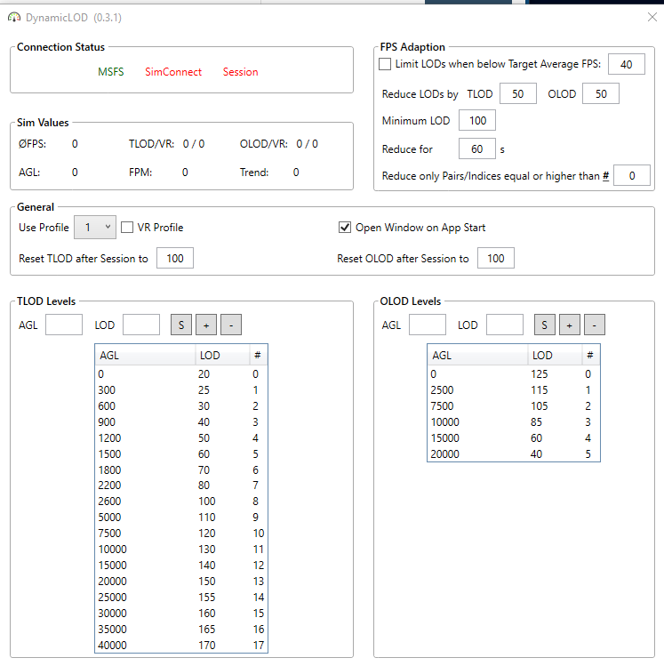Click the minus button in OLOD Levels
This screenshot has height=666, width=664.
[595, 325]
